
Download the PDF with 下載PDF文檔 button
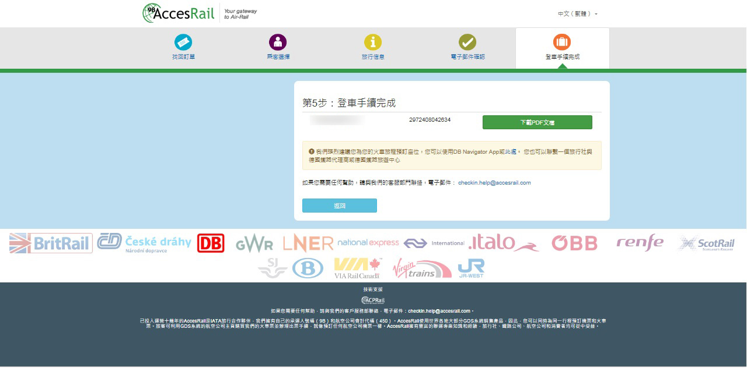click(x=537, y=122)
